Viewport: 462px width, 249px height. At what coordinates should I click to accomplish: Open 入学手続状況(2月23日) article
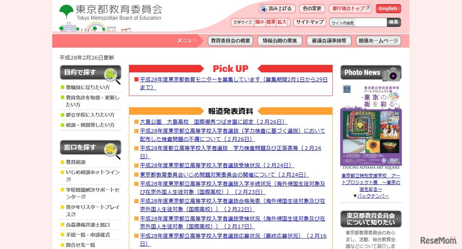click(x=232, y=188)
